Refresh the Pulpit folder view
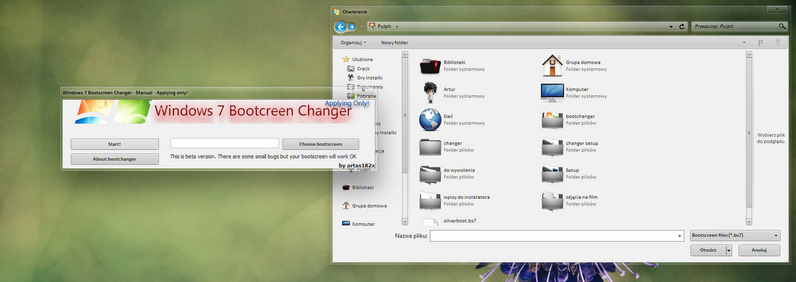Screen dimensions: 796x282 pos(683,27)
